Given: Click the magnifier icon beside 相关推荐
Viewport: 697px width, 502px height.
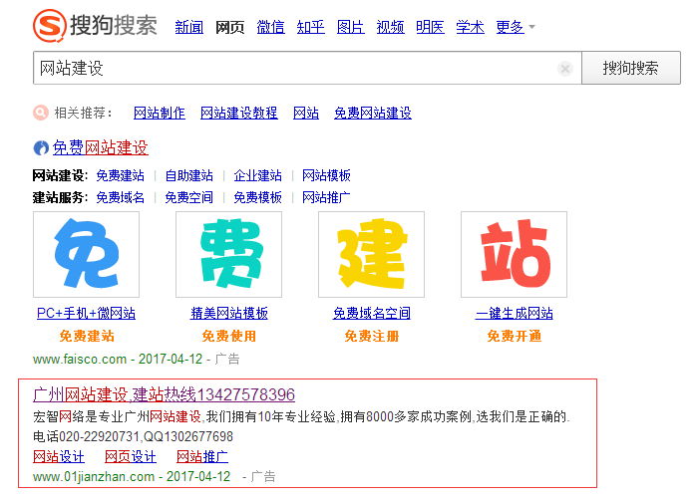Looking at the screenshot, I should [x=41, y=113].
